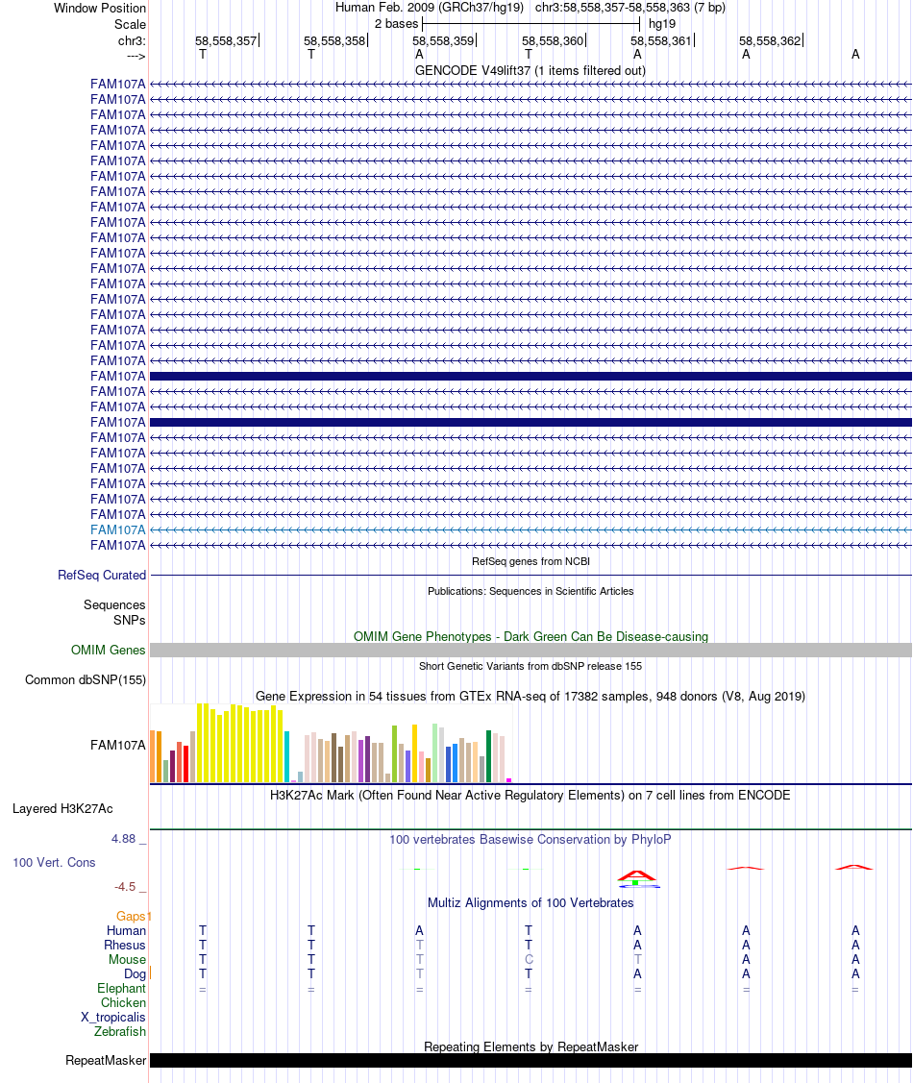Open 100 vertebrates Basewise Conservation by PhyloP title

coord(531,839)
